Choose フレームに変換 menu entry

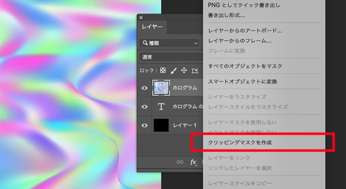226,51
